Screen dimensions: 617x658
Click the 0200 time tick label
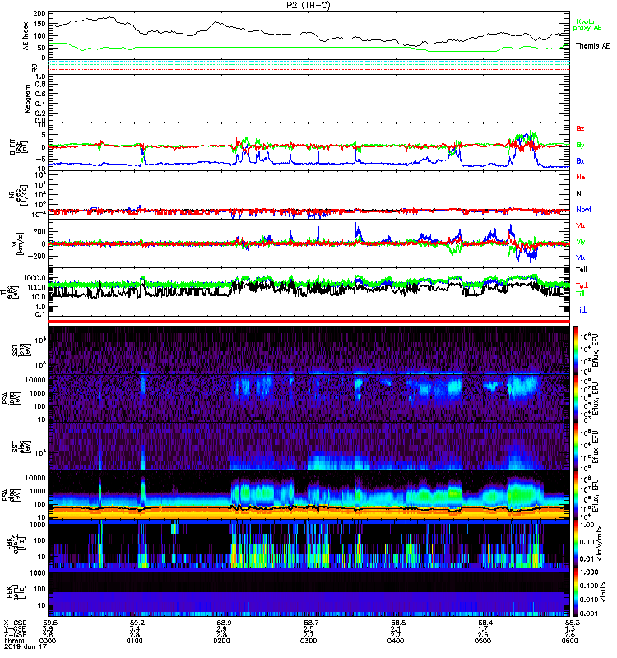(221, 641)
